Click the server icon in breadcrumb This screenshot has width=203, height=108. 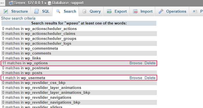click(11, 3)
